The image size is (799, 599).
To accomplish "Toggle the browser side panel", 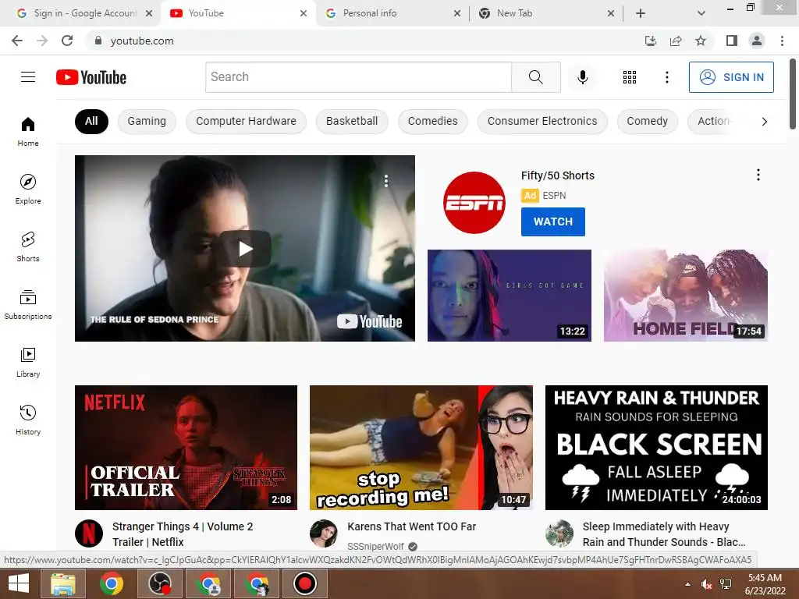I will tap(732, 41).
